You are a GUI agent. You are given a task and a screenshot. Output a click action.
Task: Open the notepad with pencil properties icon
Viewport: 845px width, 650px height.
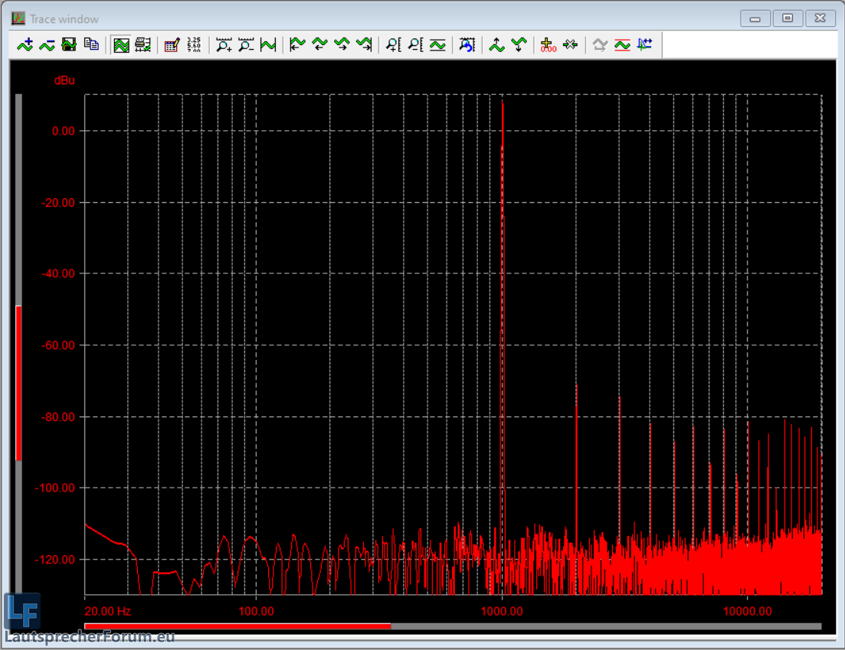coord(172,45)
